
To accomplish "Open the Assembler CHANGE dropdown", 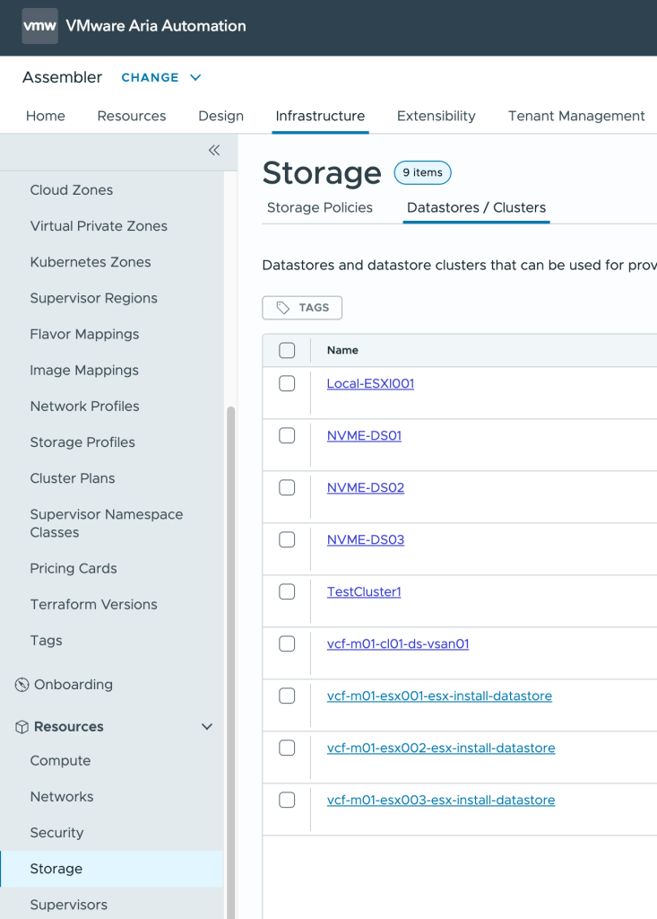I will [x=161, y=78].
